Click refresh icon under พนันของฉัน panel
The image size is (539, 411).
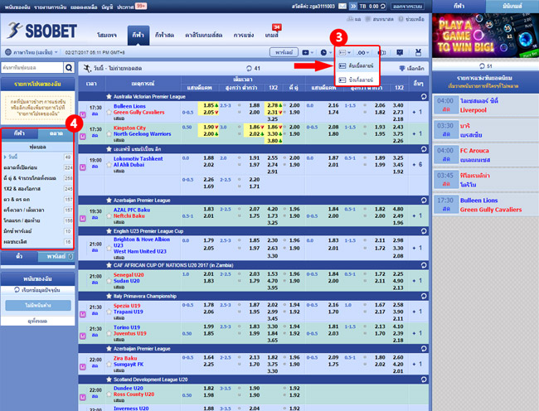pos(17,290)
